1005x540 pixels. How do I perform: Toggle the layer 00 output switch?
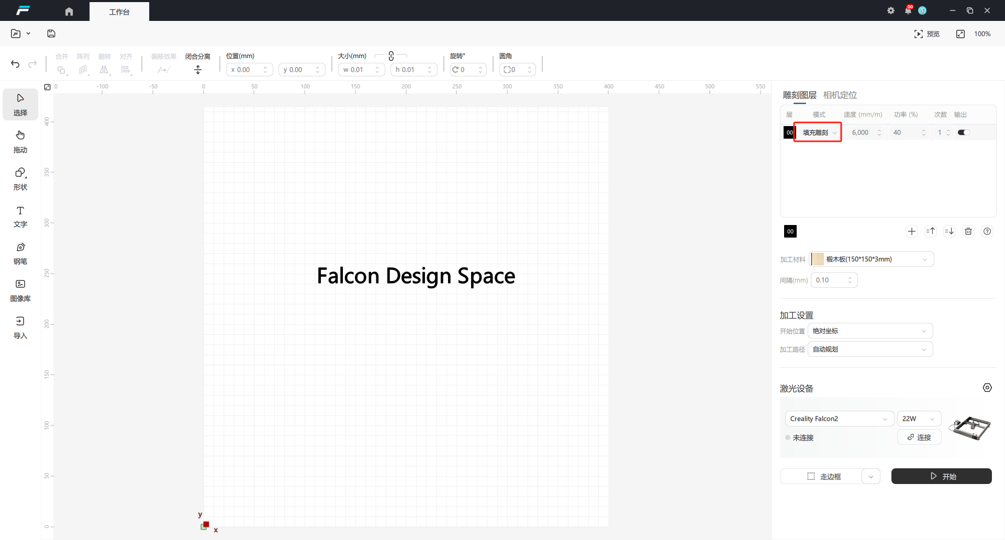click(963, 132)
